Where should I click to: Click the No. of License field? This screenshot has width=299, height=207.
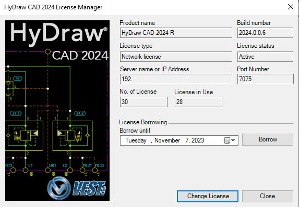(144, 102)
